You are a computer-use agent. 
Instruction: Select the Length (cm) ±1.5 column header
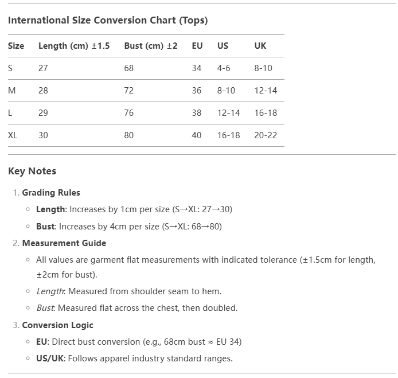pos(74,46)
